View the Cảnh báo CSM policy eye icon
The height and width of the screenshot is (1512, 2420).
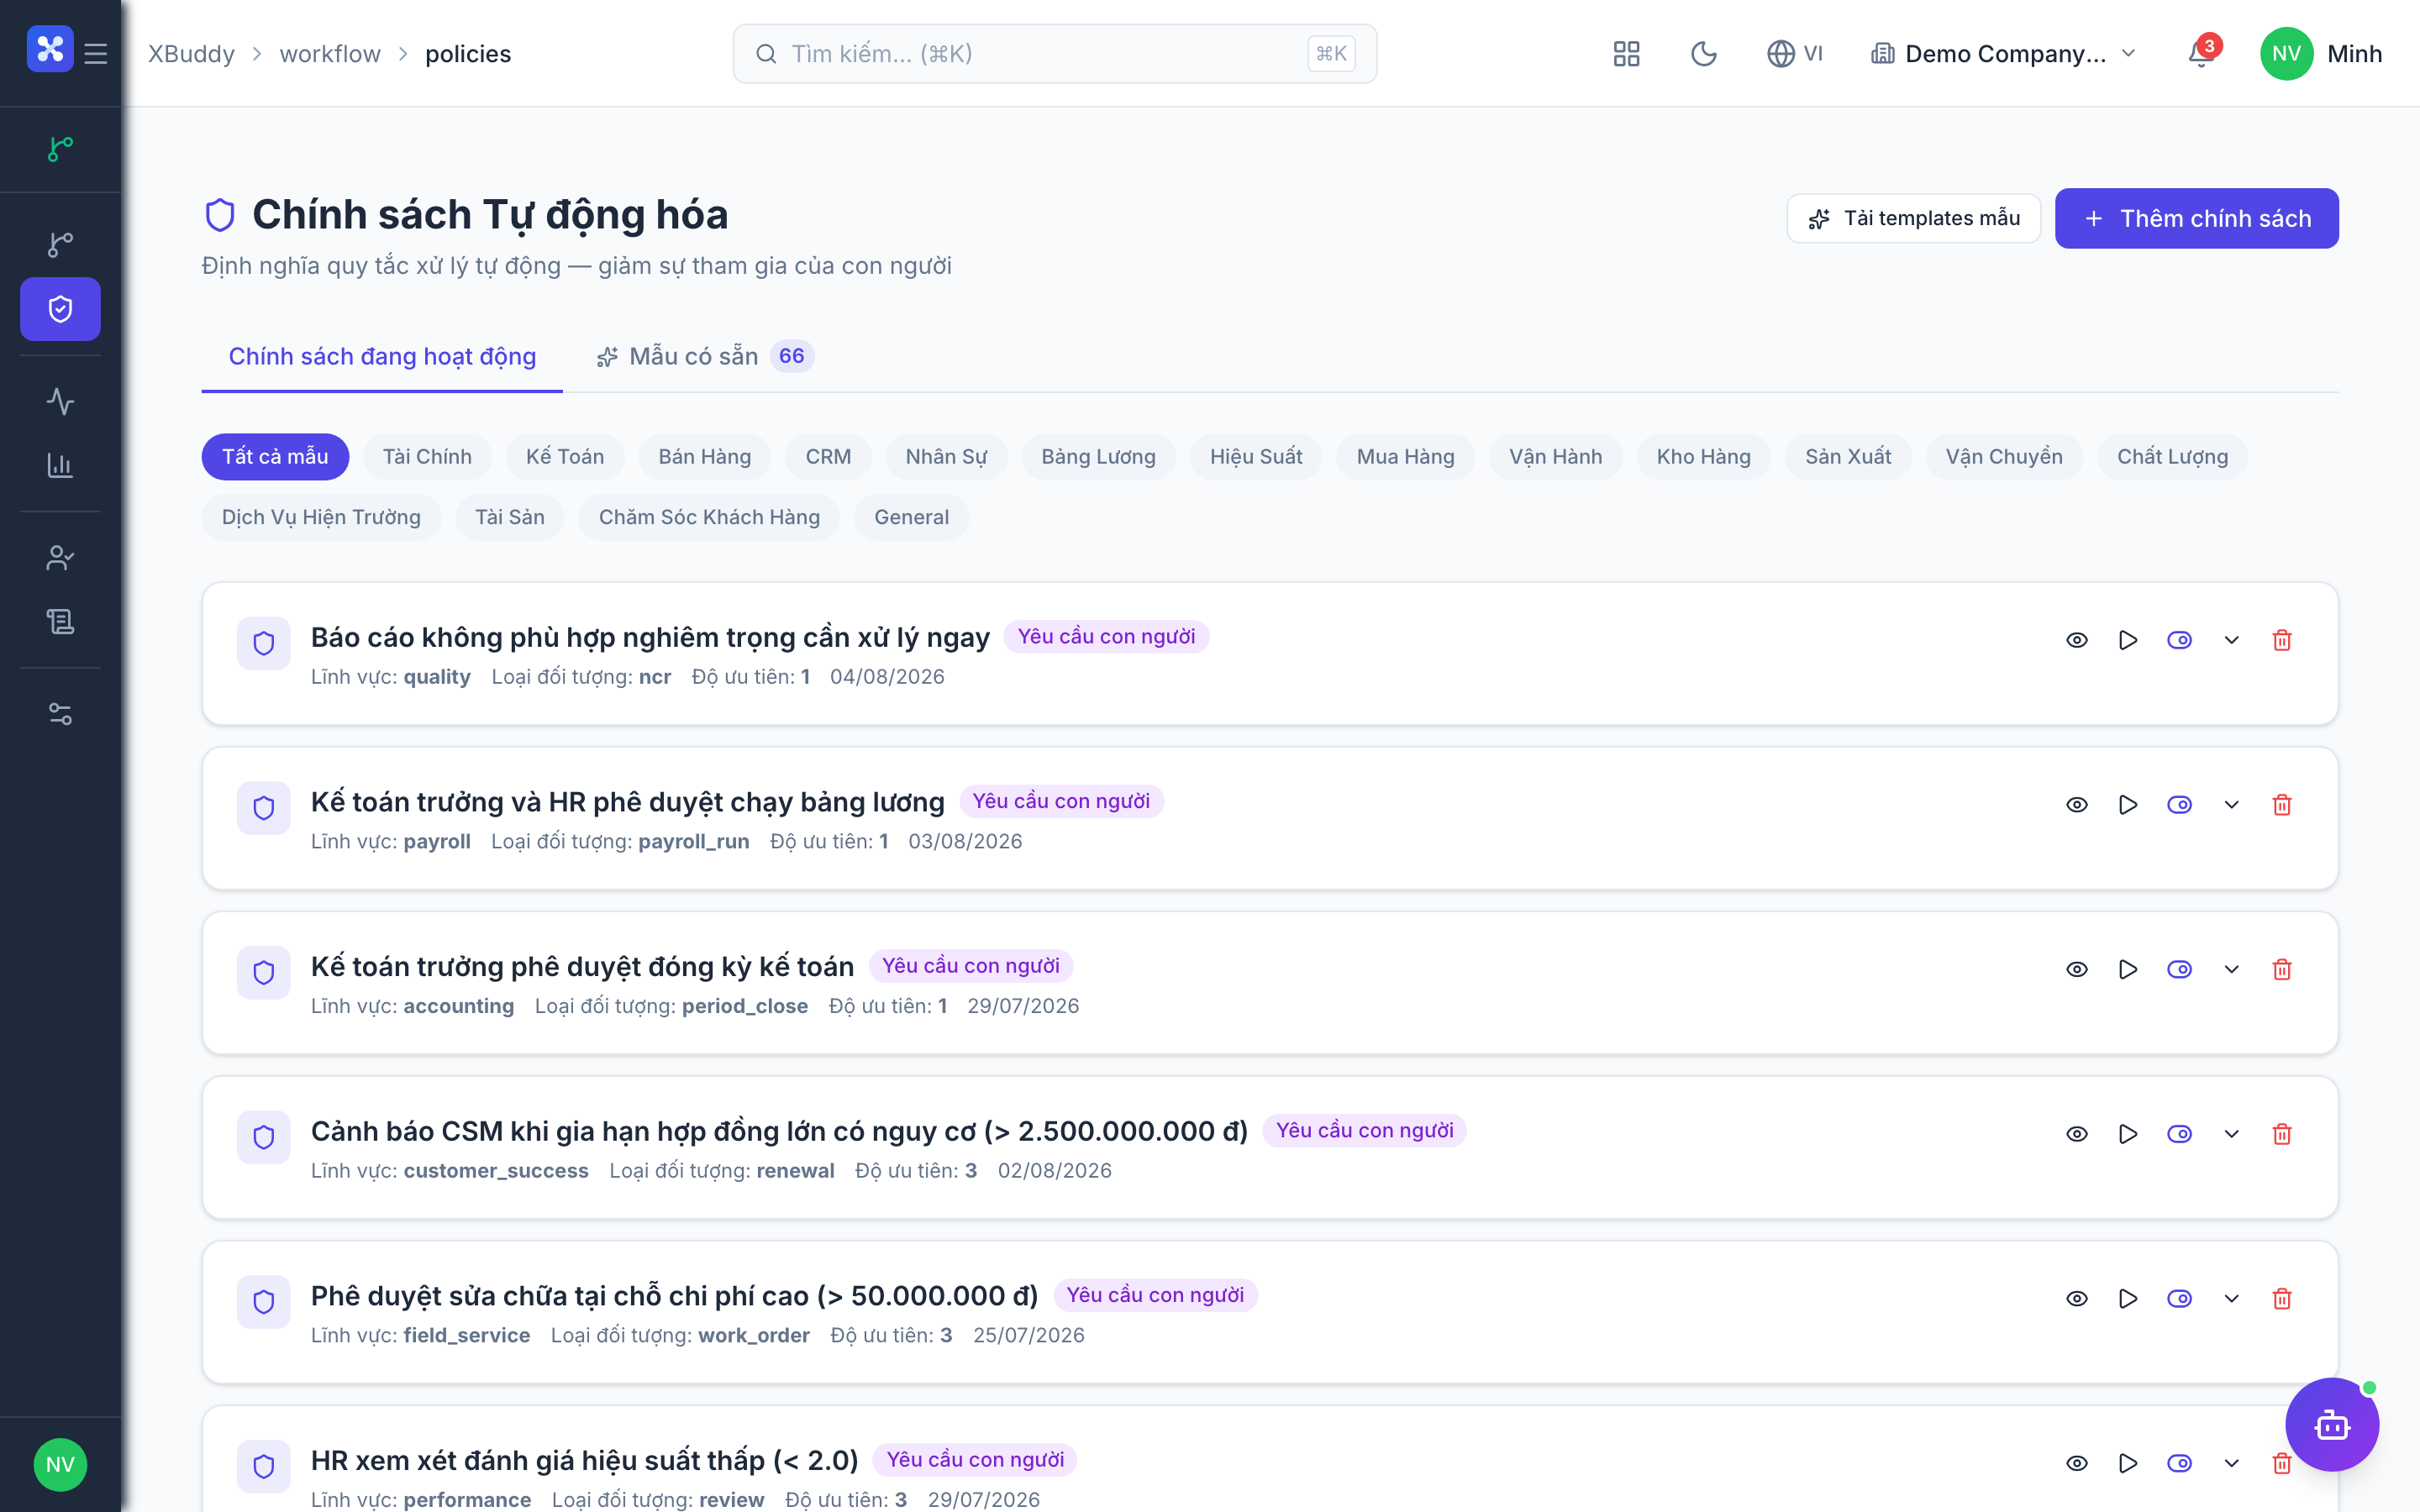coord(2077,1134)
